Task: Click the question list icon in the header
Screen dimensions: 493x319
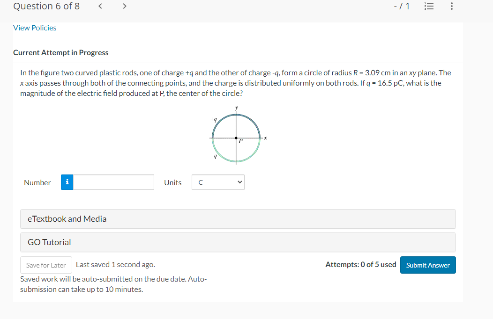Action: click(429, 6)
